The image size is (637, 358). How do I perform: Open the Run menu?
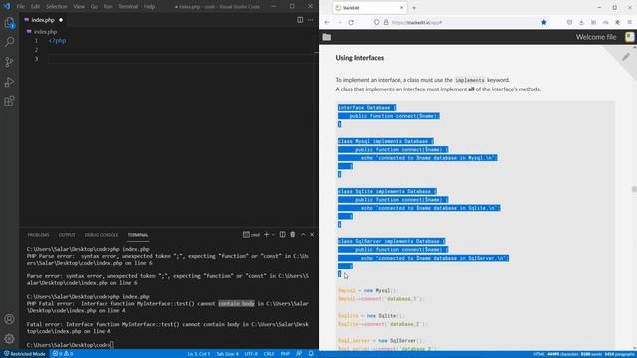[x=108, y=7]
